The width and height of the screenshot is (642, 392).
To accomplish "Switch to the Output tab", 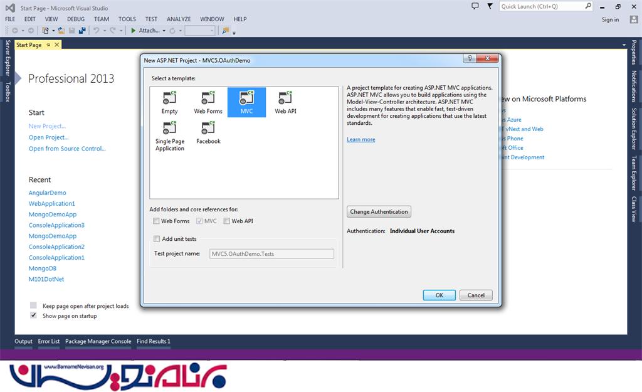I will 23,341.
